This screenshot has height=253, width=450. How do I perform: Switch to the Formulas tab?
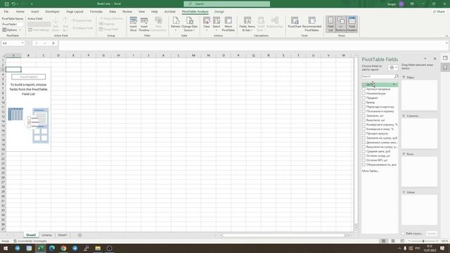click(96, 12)
